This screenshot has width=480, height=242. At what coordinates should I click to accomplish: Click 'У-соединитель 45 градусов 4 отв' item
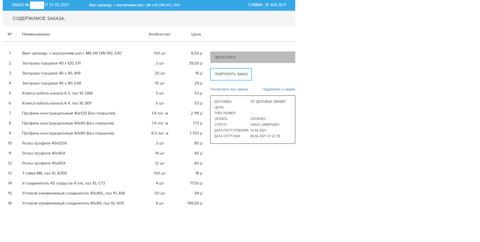(x=63, y=183)
